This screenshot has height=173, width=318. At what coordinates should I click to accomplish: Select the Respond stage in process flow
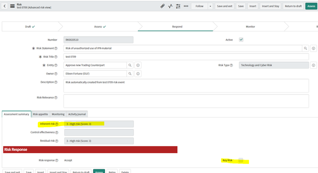point(177,26)
